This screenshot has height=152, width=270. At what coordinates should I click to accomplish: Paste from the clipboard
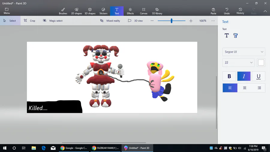[213, 11]
